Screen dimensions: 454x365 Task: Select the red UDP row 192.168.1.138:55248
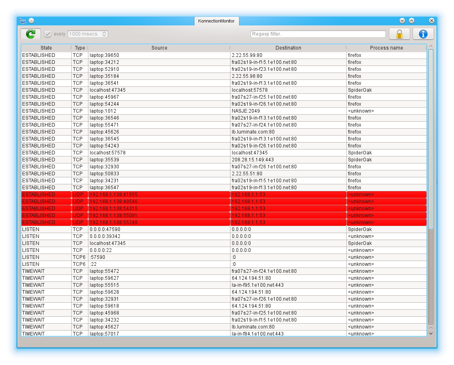[x=224, y=222]
